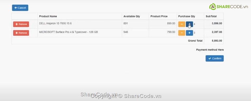Click the Grand Total amount 5,993.00
Screen dimensions: 251x101
pos(217,41)
